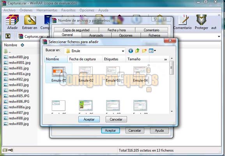Switch to Comentario tab in parameters dialog
This screenshot has width=225, height=156.
(152, 30)
